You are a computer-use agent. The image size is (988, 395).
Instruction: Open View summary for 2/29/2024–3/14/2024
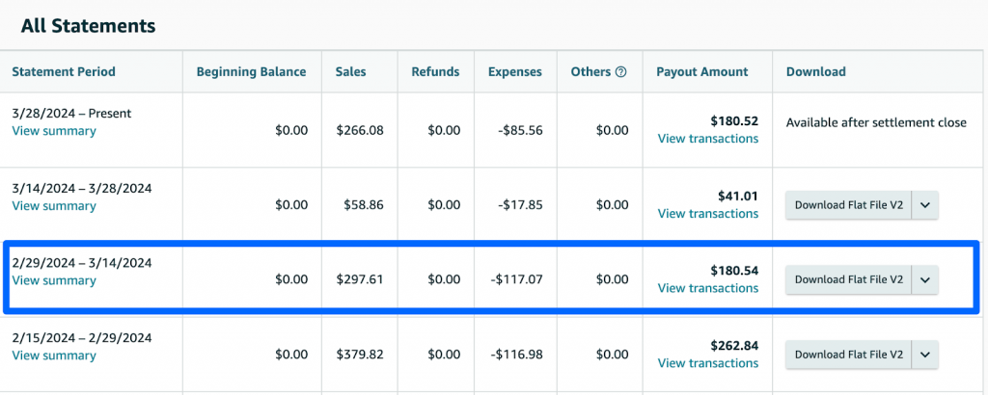54,281
